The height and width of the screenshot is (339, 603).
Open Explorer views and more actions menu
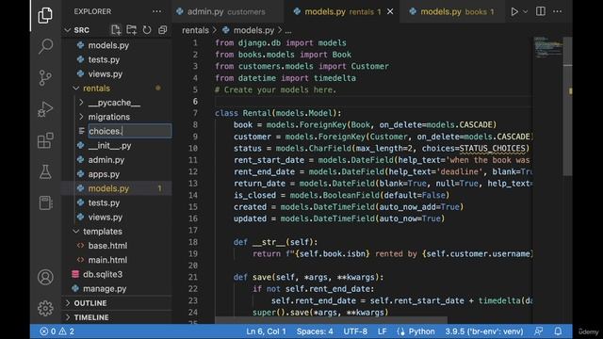click(x=156, y=11)
